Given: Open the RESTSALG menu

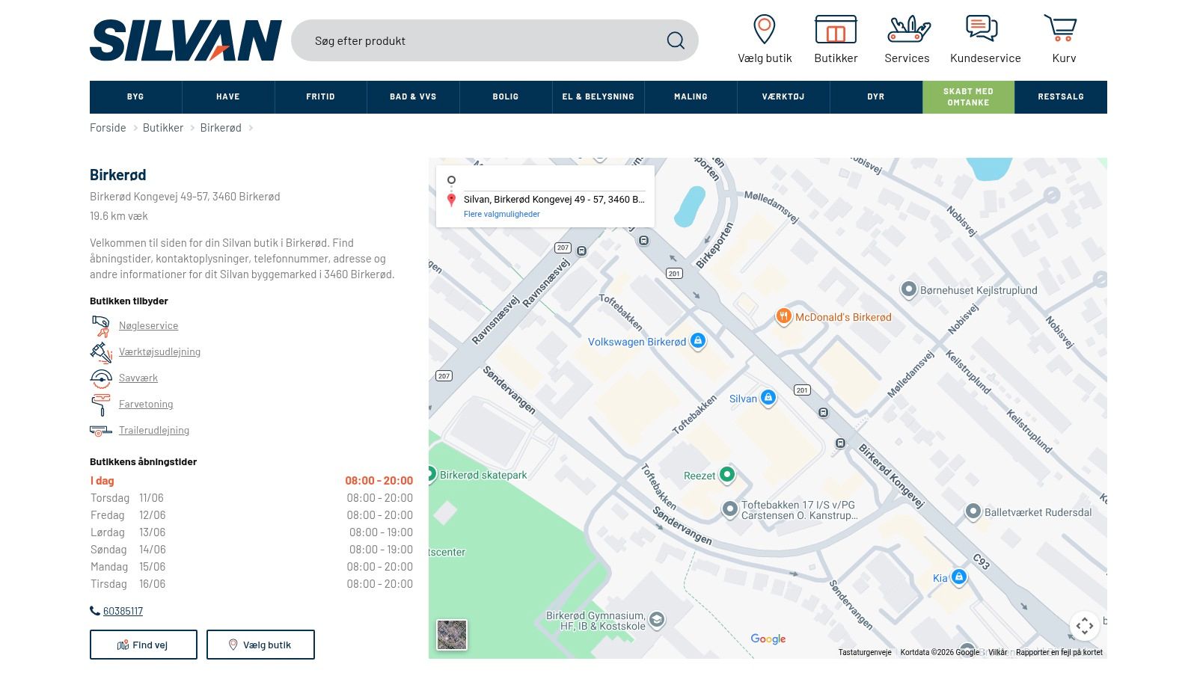Looking at the screenshot, I should click(1061, 97).
